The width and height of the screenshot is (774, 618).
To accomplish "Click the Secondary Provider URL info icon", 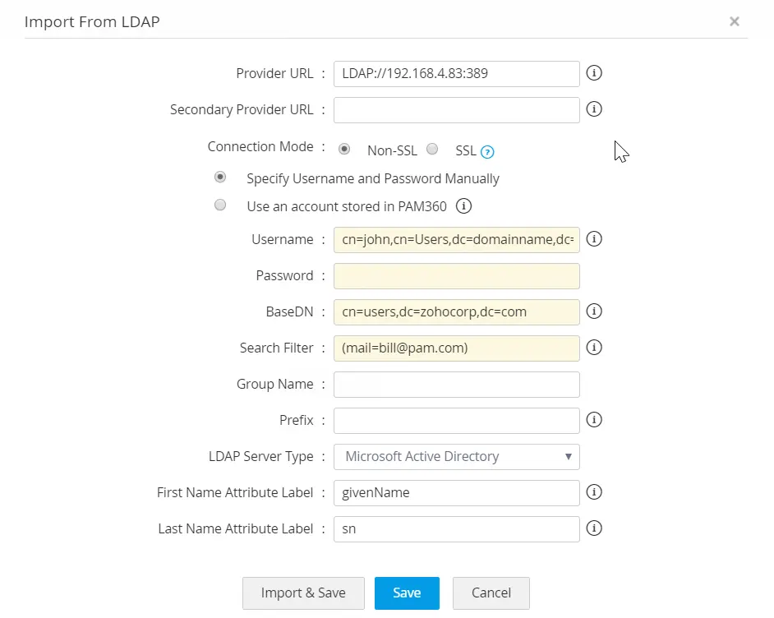I will [x=594, y=109].
